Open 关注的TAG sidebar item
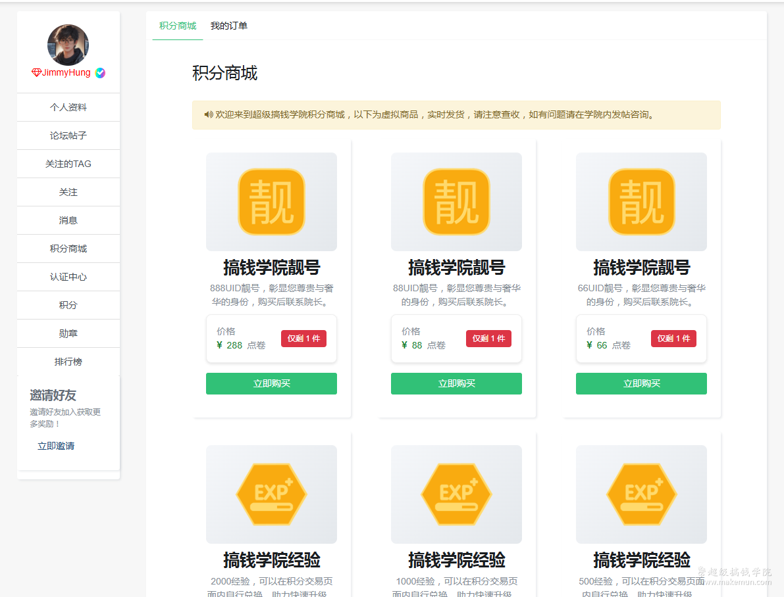 point(68,164)
